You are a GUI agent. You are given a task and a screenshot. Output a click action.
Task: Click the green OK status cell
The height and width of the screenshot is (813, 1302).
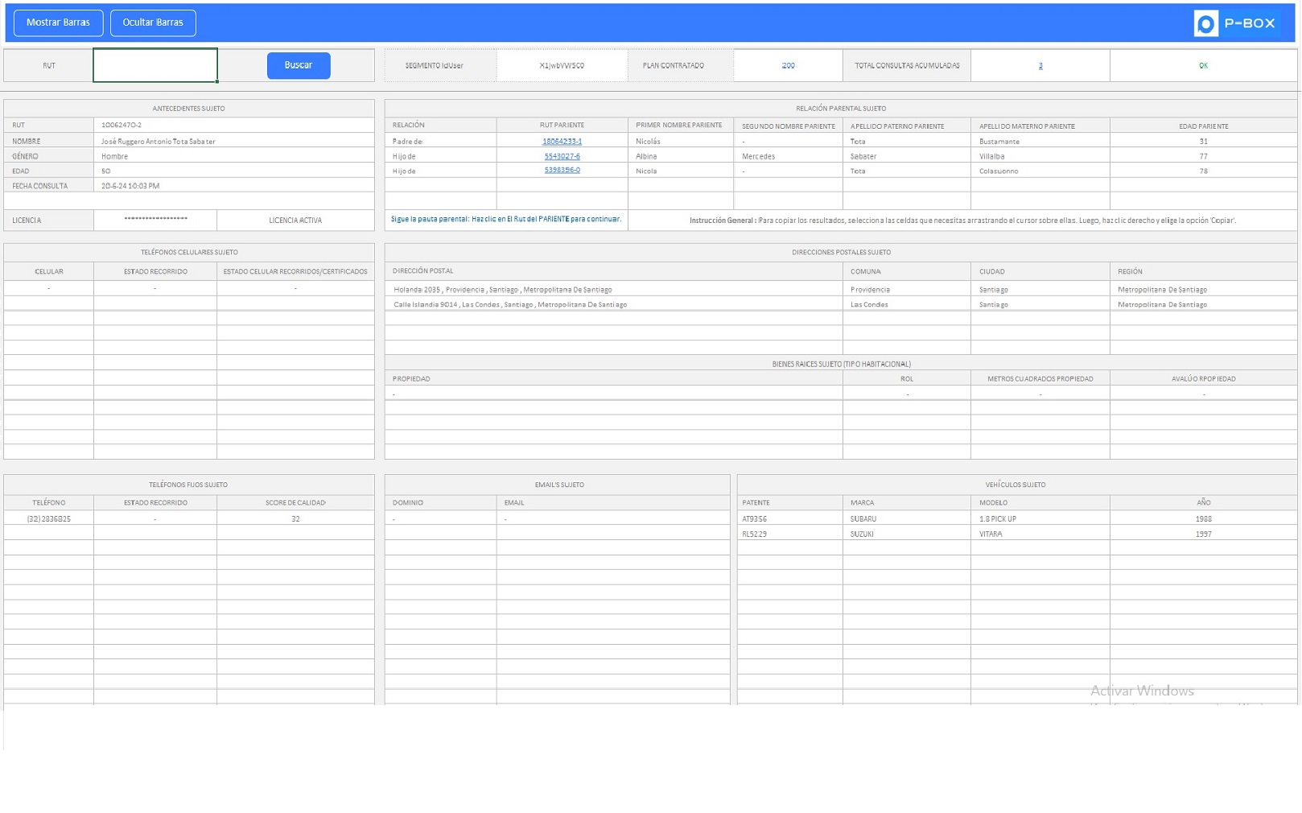point(1202,65)
